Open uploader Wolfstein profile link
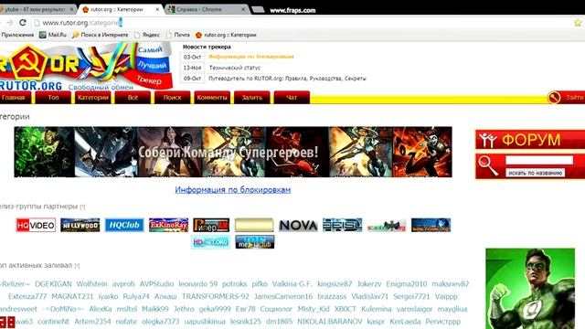Screen dimensions: 585x329 91,284
